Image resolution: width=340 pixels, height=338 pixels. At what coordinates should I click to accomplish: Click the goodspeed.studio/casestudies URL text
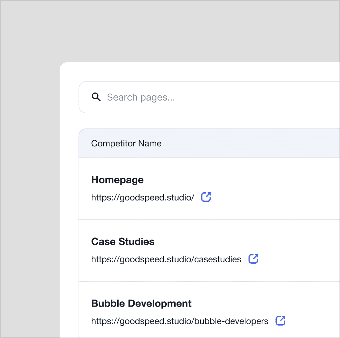166,259
